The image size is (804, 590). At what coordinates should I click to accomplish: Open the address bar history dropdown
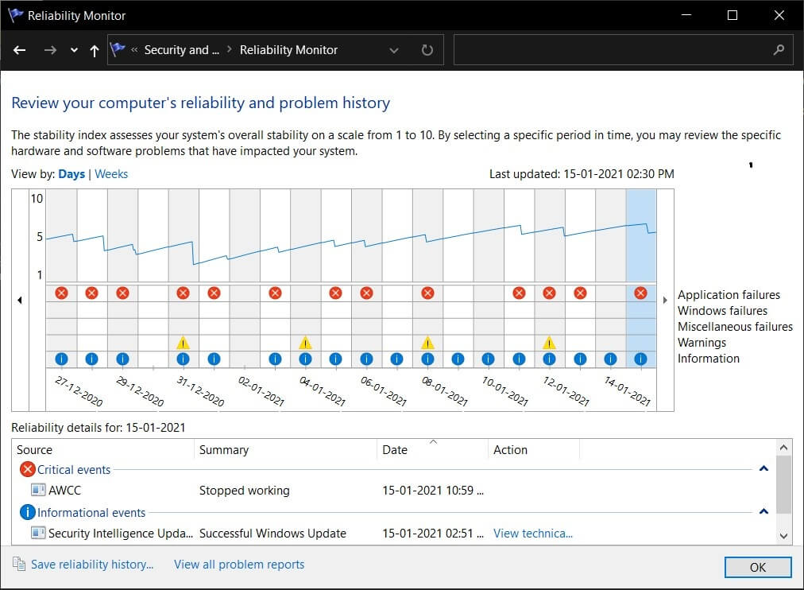pos(394,49)
